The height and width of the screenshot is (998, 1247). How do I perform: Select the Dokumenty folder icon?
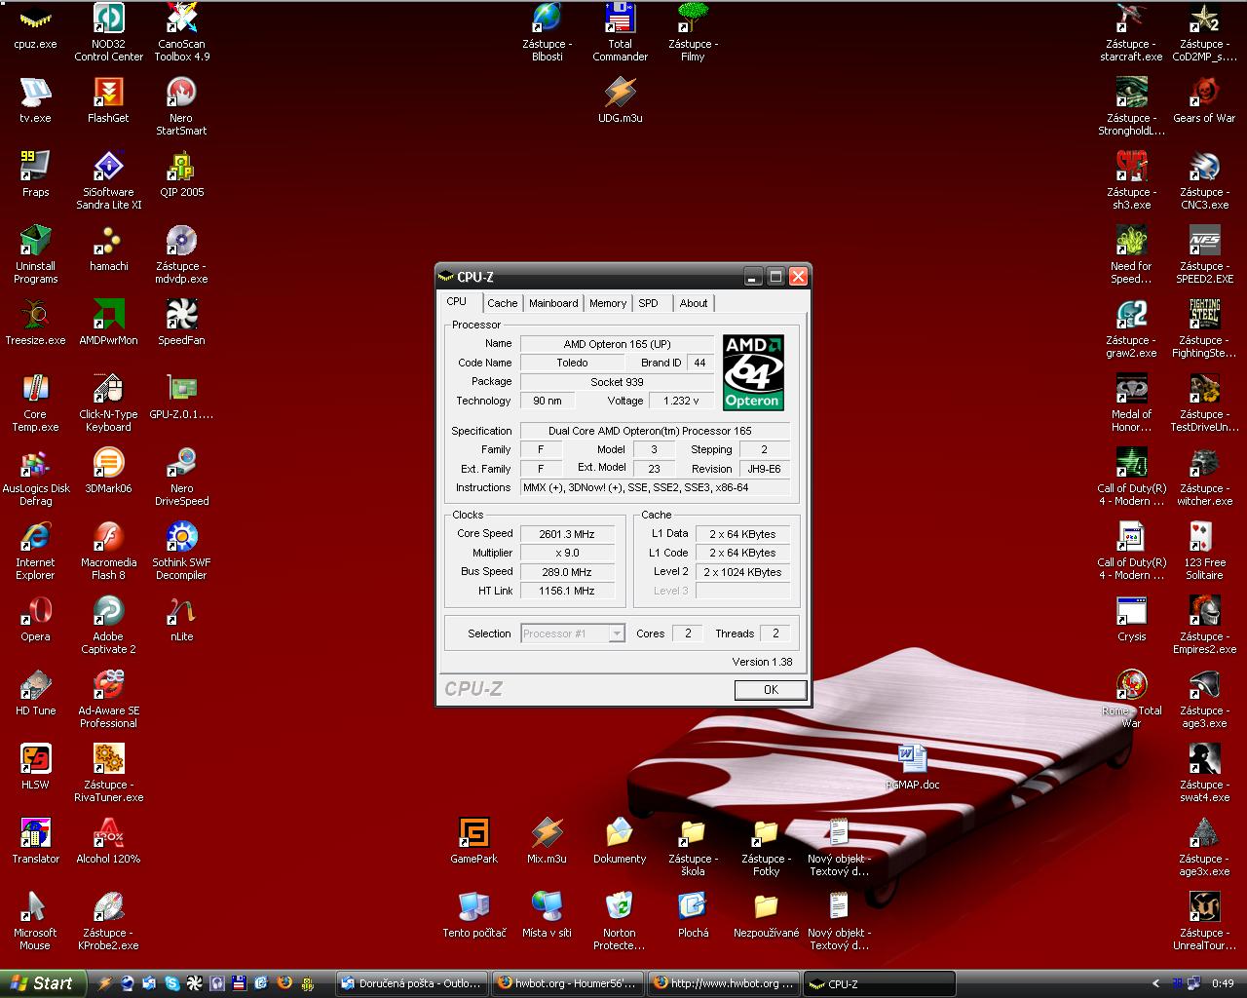click(620, 841)
